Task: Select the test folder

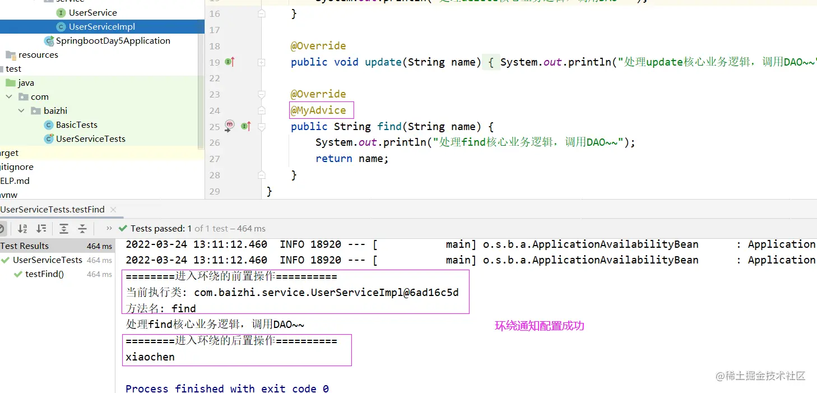Action: coord(13,68)
